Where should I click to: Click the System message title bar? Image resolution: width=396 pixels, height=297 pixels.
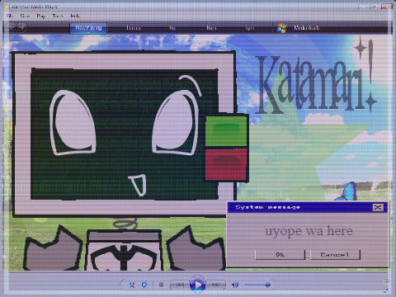307,207
